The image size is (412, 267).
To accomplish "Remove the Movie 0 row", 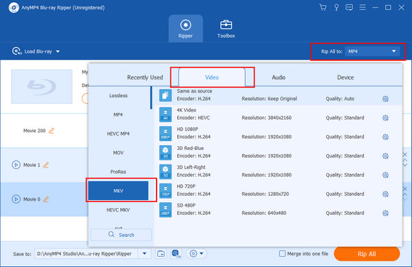I will [405, 189].
